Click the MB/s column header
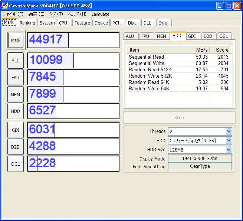 pos(194,50)
